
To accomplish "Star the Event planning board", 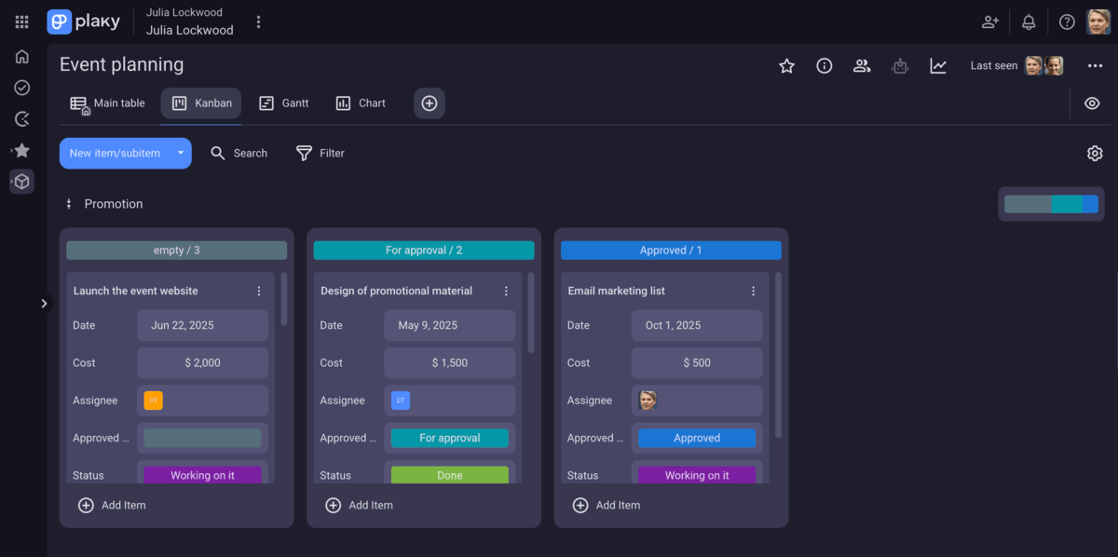I will pyautogui.click(x=786, y=65).
